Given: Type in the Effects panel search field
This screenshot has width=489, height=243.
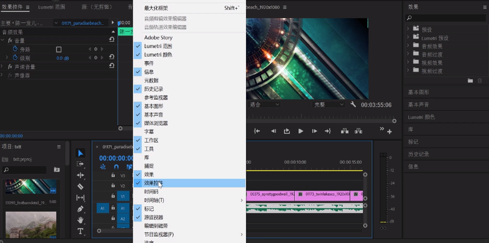Looking at the screenshot, I should (446, 18).
